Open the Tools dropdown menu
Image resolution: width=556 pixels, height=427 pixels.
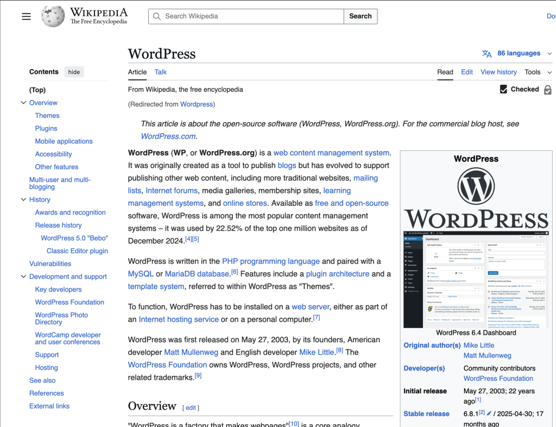tap(538, 72)
